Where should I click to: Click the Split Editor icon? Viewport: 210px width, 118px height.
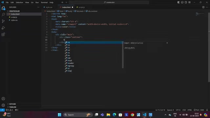coord(203,7)
